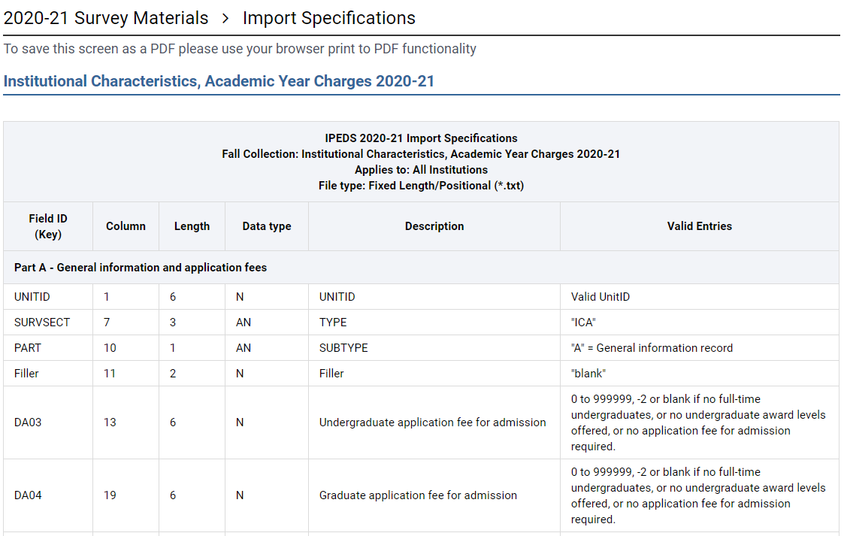Click Undergraduate application fee for admission description
The image size is (844, 536).
click(x=432, y=422)
